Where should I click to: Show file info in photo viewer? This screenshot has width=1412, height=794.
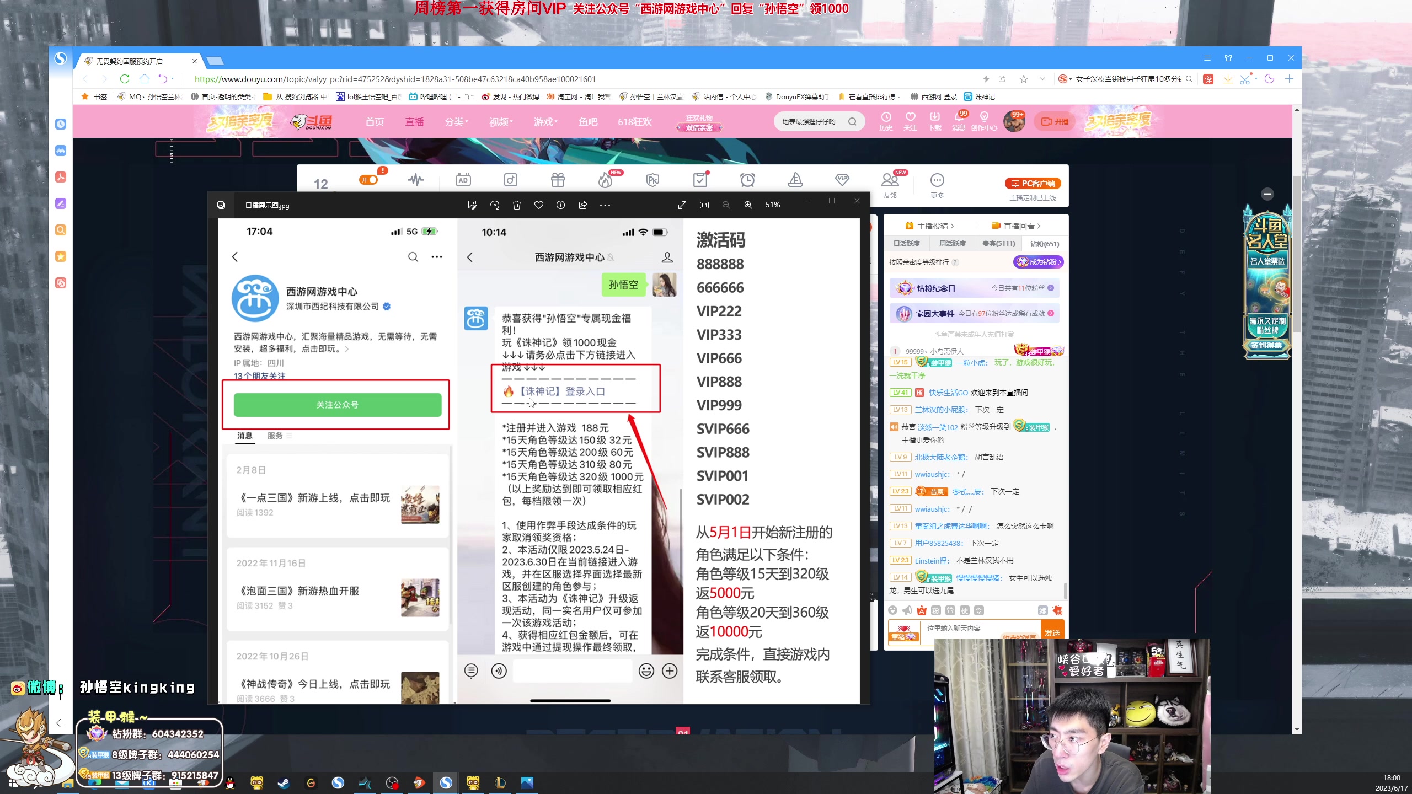point(561,205)
